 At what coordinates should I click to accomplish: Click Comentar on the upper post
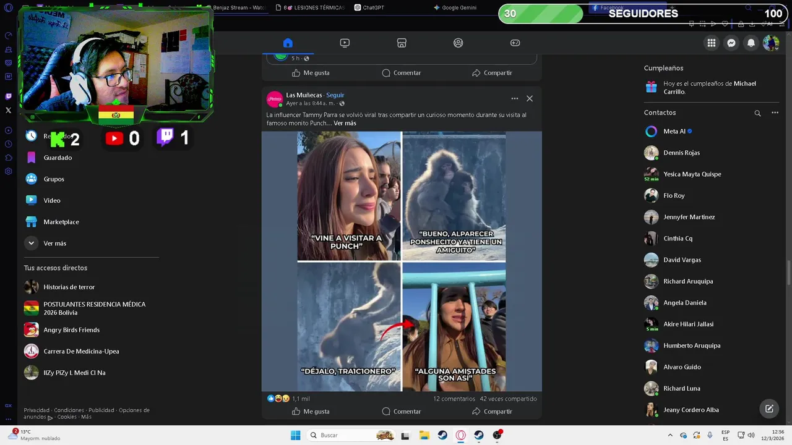pos(402,72)
